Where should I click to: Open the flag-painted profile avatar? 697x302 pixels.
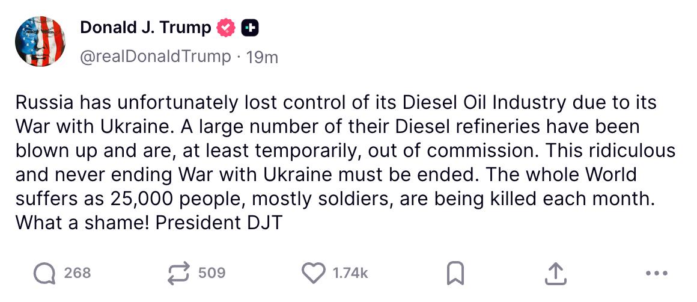(40, 42)
